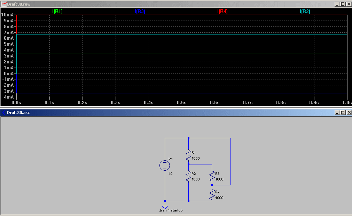
Task: Click the 0.2s time axis label
Action: [83, 103]
